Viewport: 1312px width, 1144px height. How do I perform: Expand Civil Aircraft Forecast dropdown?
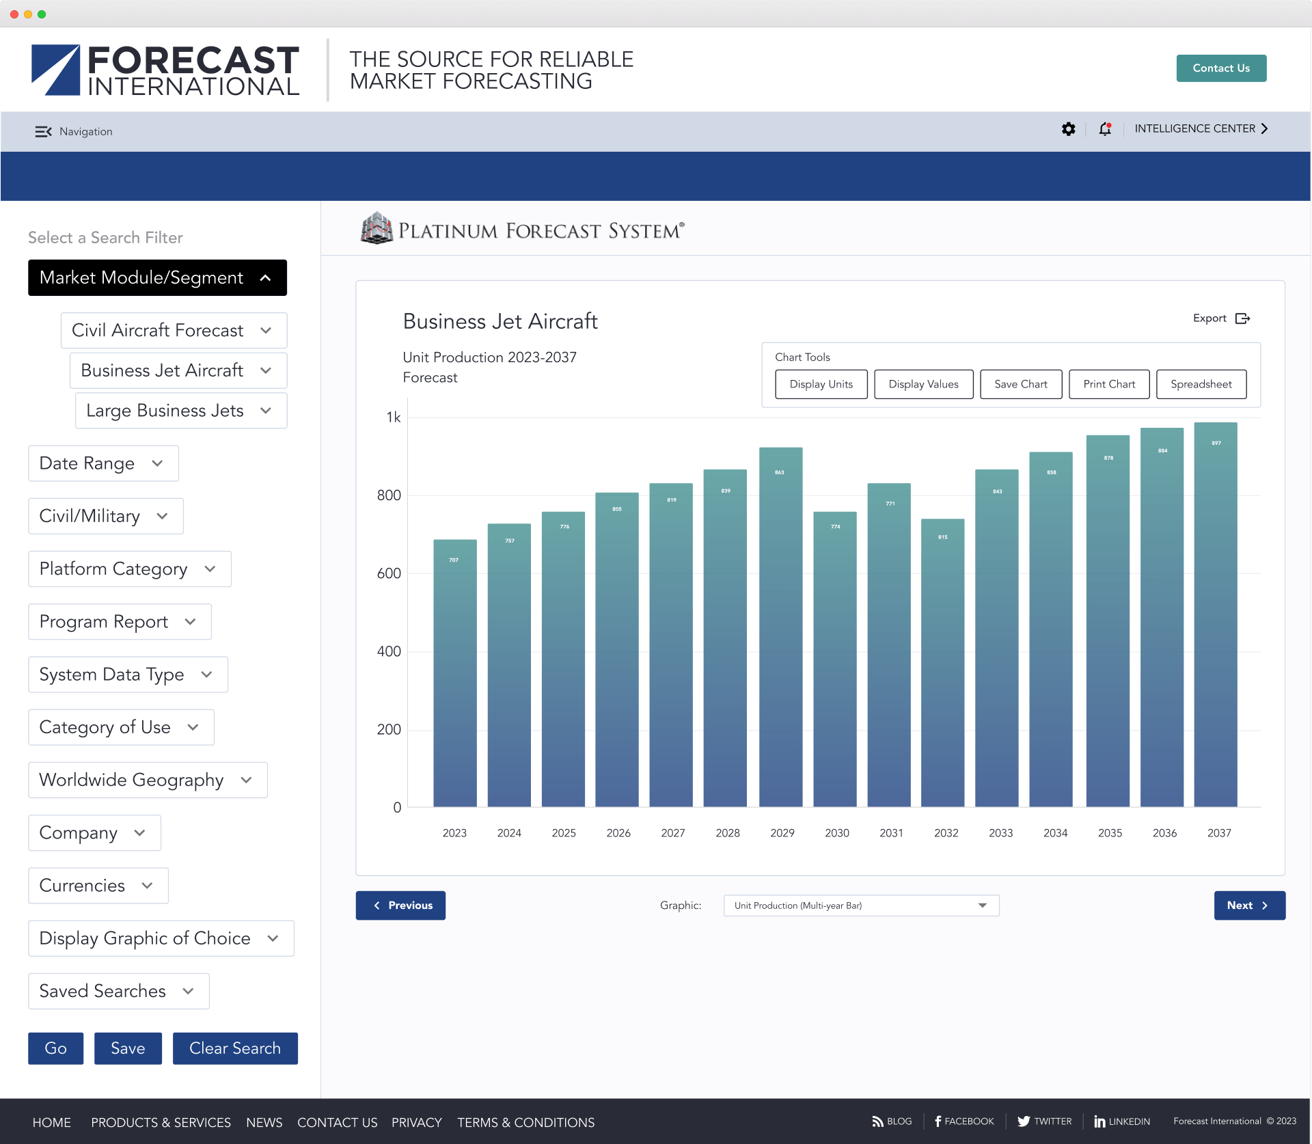coord(174,331)
